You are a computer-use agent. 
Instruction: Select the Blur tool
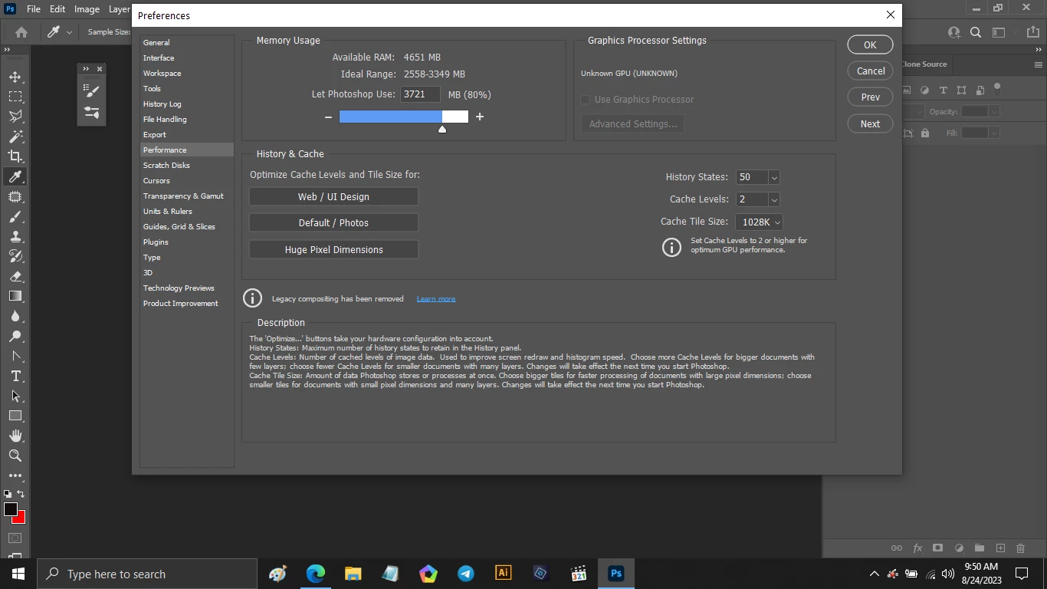15,316
